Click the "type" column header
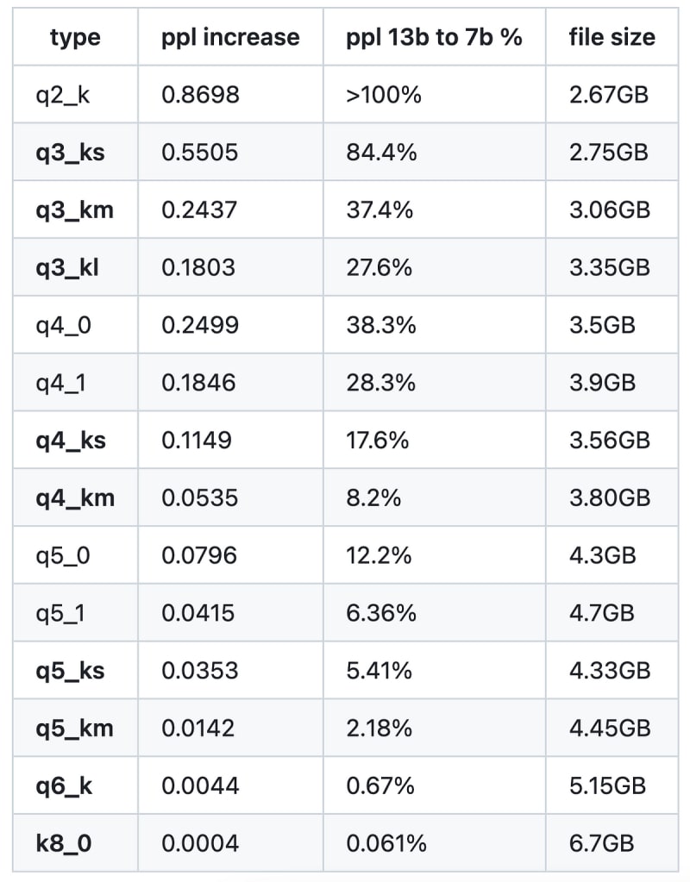The height and width of the screenshot is (882, 690). [x=75, y=37]
